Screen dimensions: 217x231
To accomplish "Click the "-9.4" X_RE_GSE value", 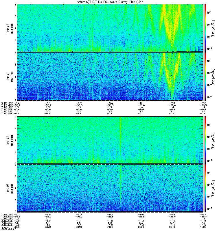I will 17,103.
